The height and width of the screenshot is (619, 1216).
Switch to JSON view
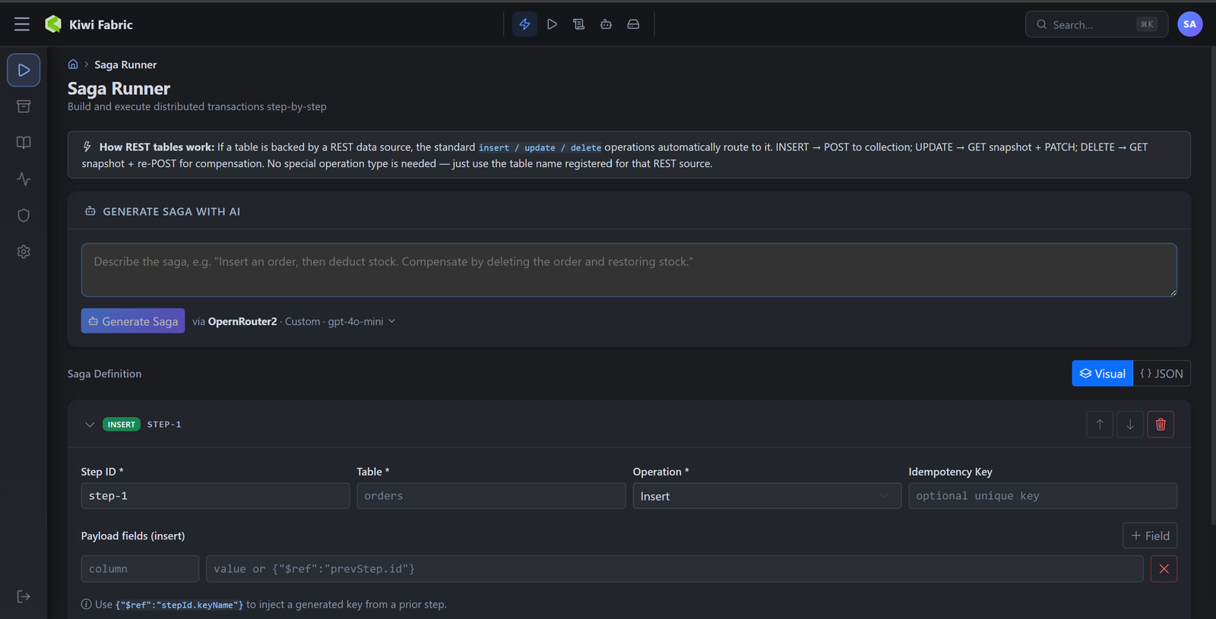coord(1162,374)
